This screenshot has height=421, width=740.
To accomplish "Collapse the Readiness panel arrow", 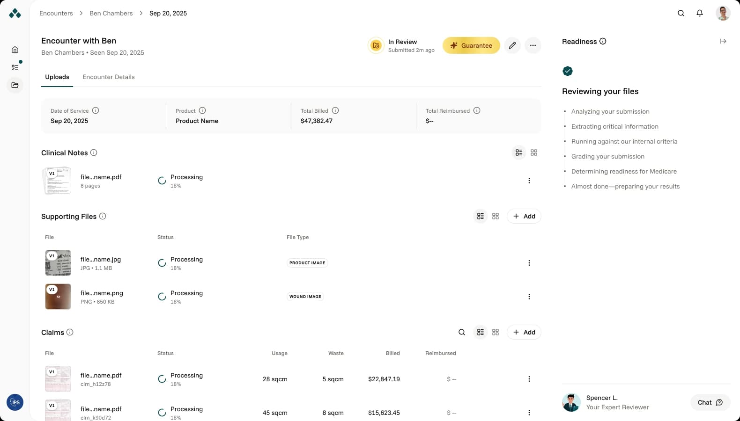I will point(723,41).
